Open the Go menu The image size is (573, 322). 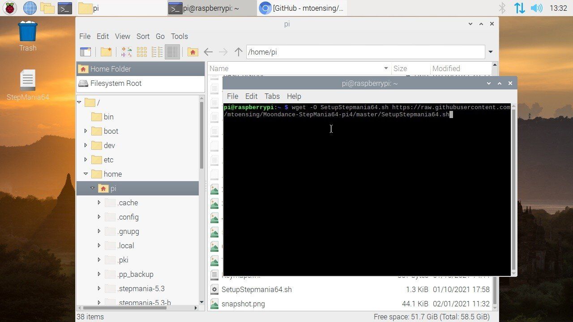click(x=160, y=36)
